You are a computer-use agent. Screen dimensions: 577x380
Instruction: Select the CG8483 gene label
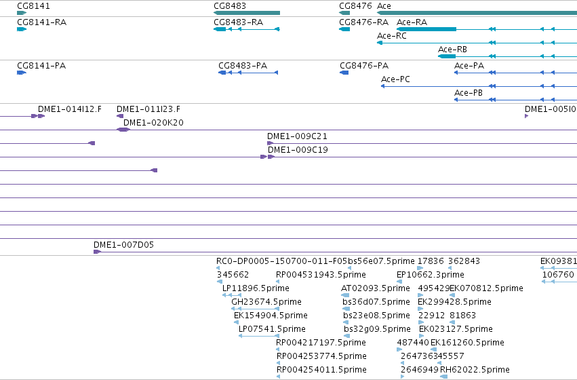[x=230, y=6]
